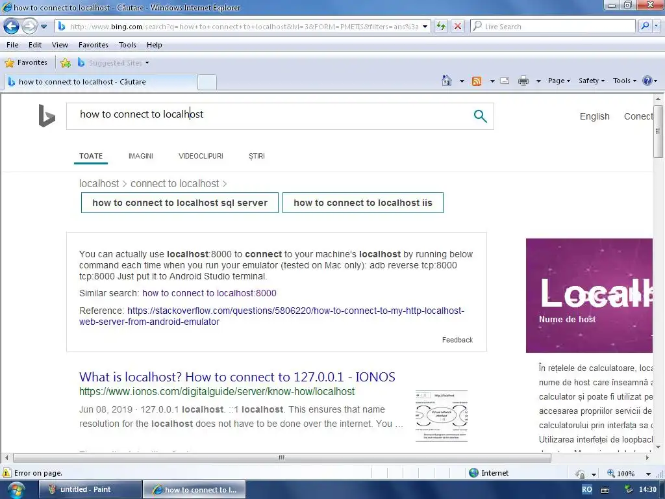Click the 100% zoom level button
The image size is (665, 499).
point(621,473)
